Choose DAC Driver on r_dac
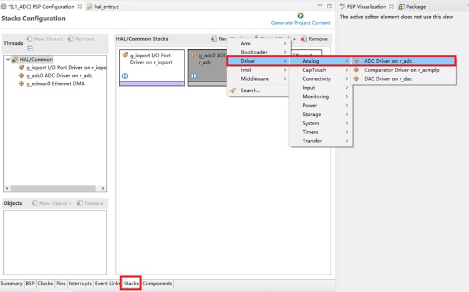Screen dimensions: 469x292 coord(388,79)
